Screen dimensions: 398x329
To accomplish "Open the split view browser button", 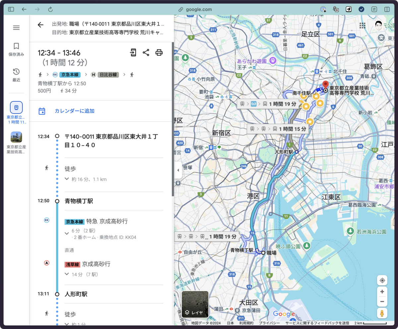I will (x=387, y=9).
